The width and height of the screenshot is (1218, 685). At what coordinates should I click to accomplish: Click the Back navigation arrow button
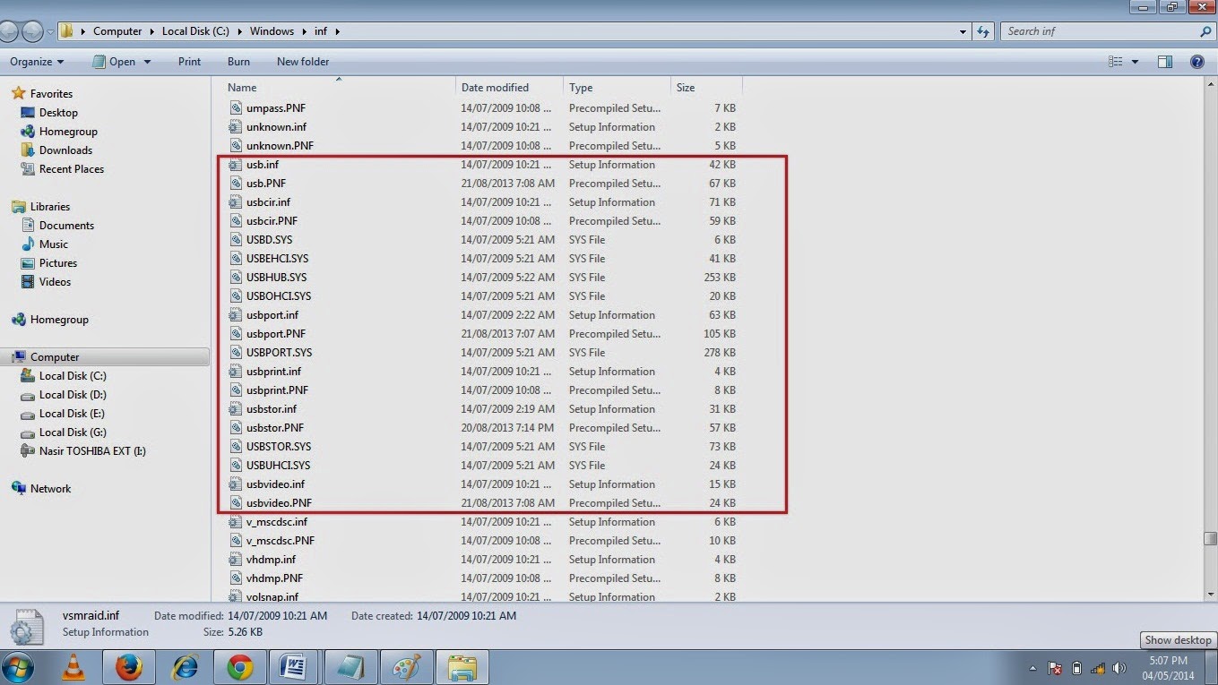coord(7,31)
